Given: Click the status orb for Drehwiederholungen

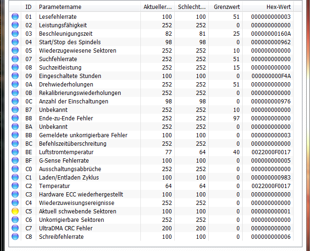Looking at the screenshot, I should pos(15,85).
